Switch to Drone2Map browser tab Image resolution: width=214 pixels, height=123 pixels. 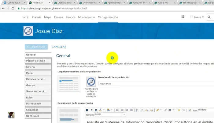pyautogui.click(x=65, y=3)
